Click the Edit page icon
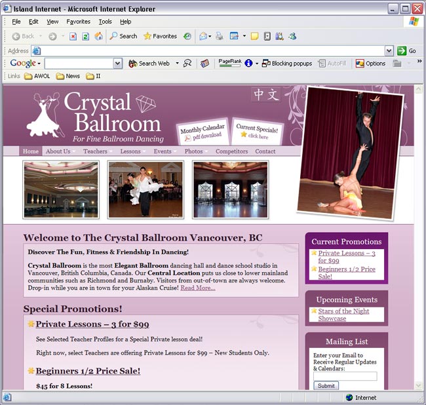 click(x=234, y=36)
